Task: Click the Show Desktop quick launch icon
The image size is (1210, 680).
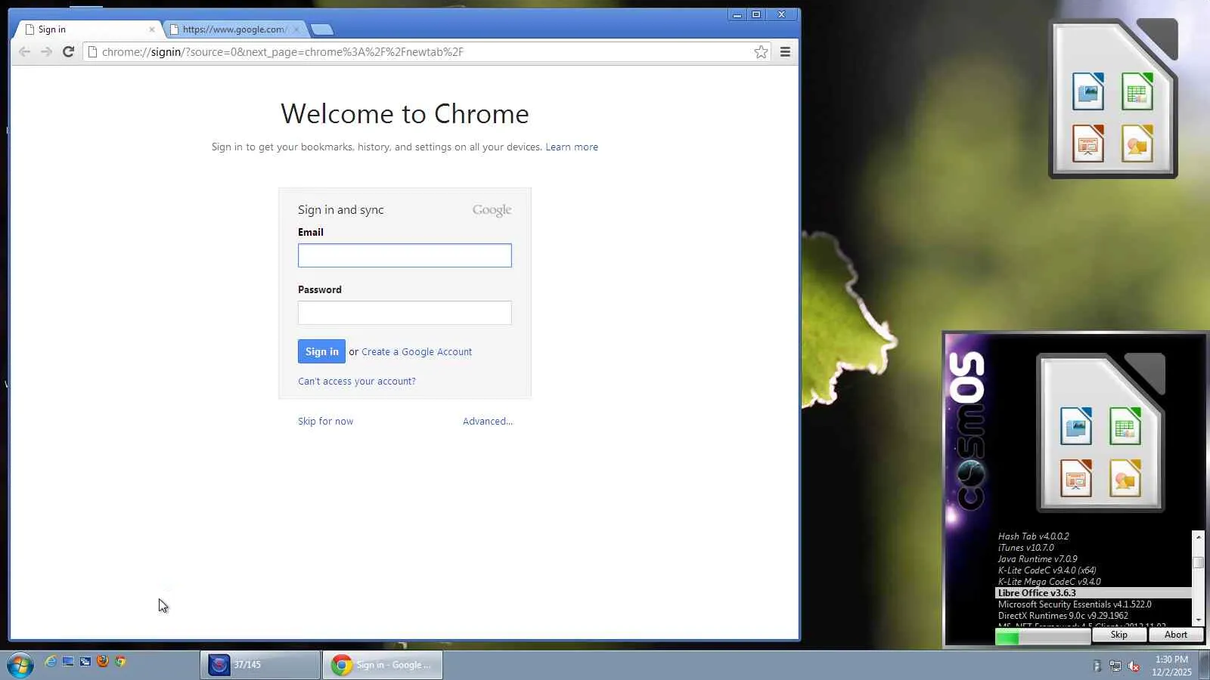Action: (68, 662)
